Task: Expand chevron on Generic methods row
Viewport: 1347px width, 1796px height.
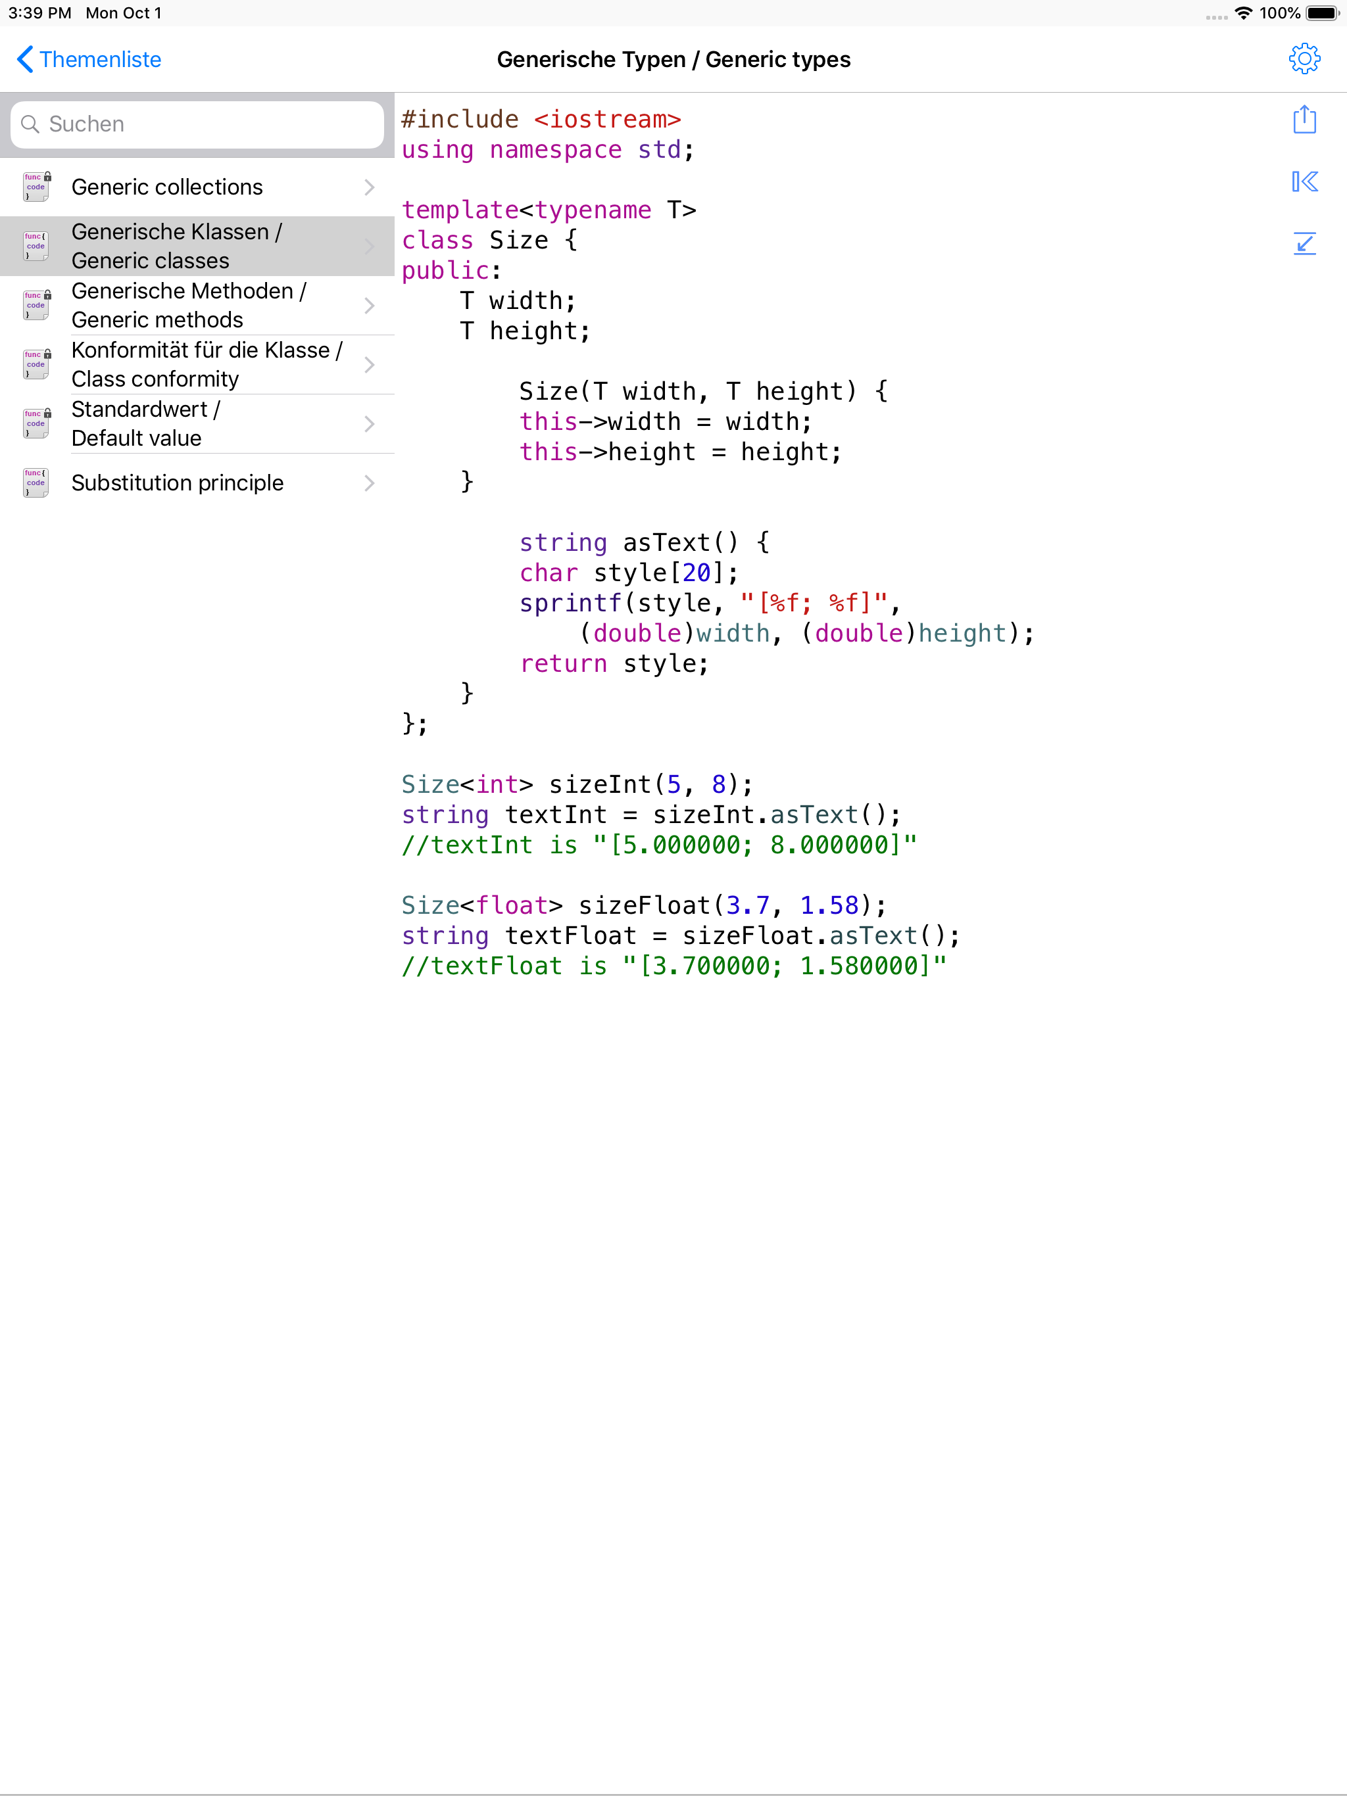Action: click(x=370, y=306)
